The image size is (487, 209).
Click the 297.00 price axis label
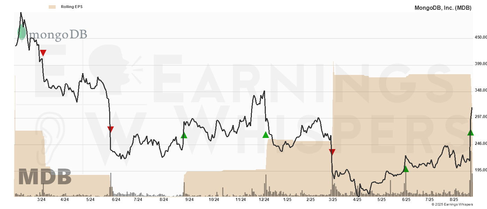click(480, 117)
